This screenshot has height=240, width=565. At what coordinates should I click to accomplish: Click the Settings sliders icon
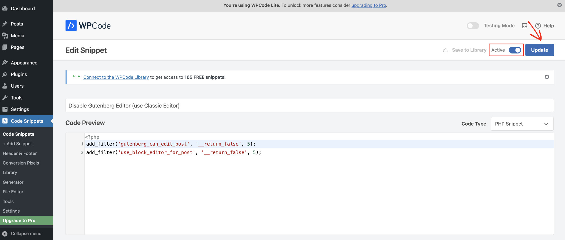[x=5, y=109]
